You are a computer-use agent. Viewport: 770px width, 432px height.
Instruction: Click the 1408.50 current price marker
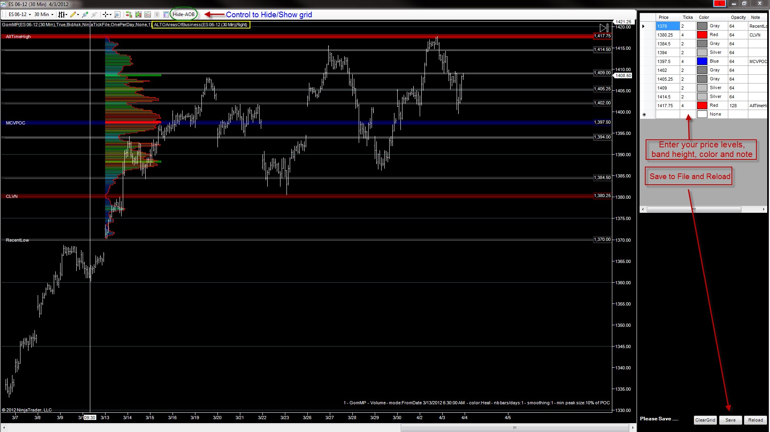point(623,75)
